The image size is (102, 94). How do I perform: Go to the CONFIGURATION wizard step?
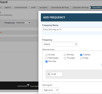[21, 8]
